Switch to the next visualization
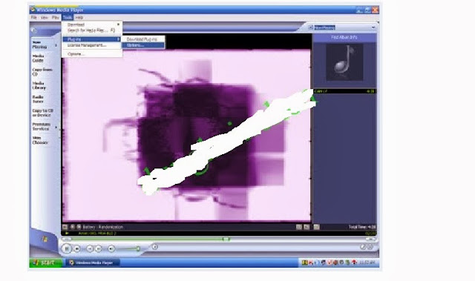The image size is (475, 281). [79, 227]
